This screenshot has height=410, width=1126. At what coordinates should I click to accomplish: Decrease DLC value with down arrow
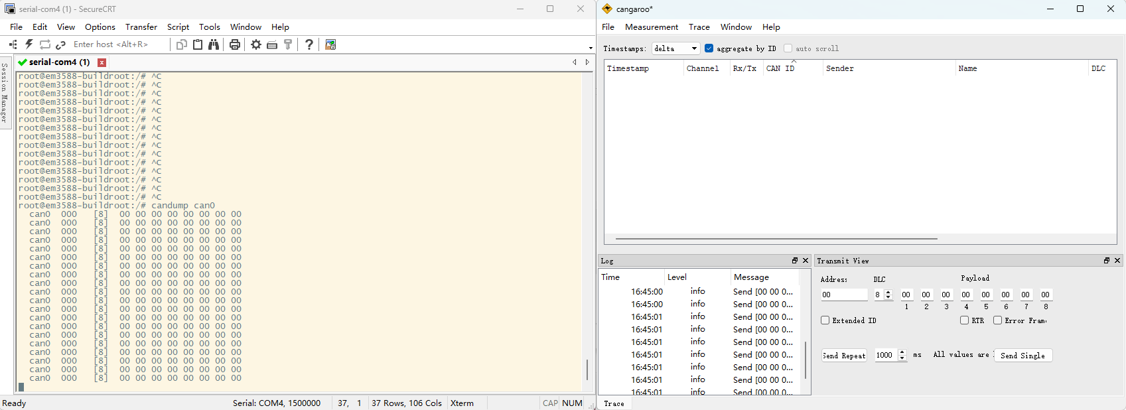888,298
